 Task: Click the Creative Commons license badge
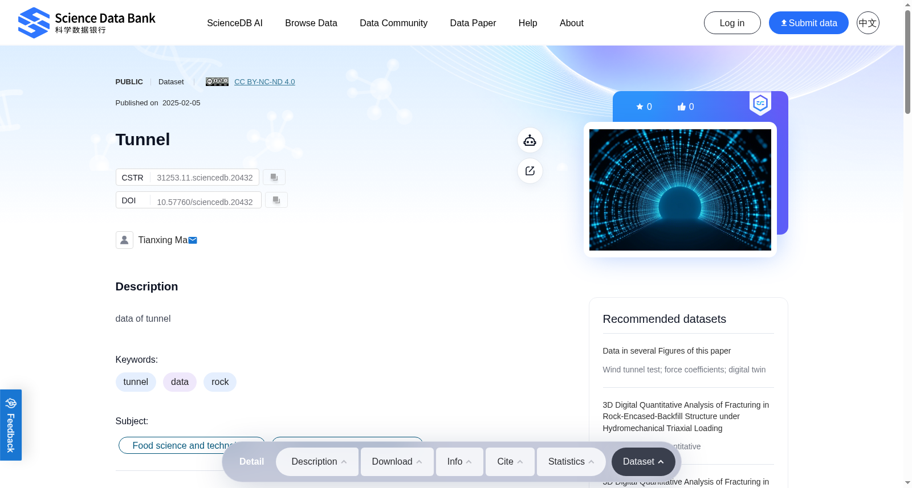point(217,81)
